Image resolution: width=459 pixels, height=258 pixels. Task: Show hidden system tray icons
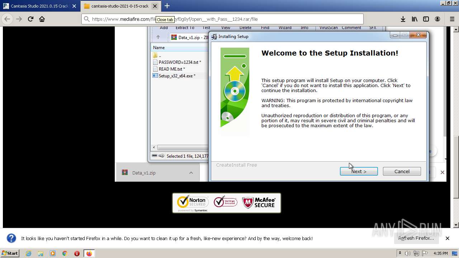pos(400,253)
